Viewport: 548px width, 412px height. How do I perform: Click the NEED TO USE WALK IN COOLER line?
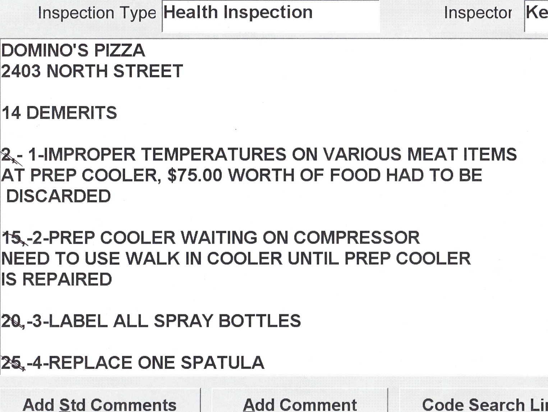pos(236,259)
